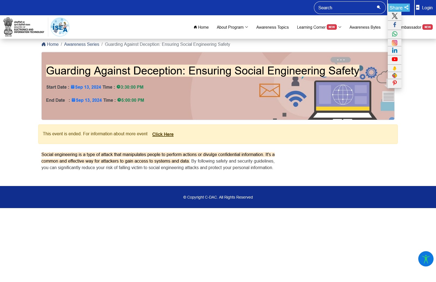436x282 pixels.
Task: Click the ISEA logo
Action: 60,27
